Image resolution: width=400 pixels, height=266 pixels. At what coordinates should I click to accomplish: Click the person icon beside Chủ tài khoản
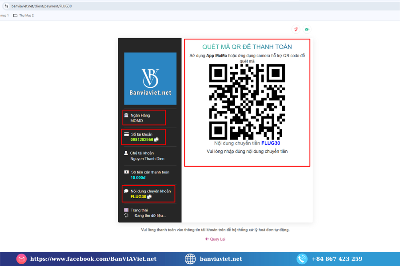126,153
